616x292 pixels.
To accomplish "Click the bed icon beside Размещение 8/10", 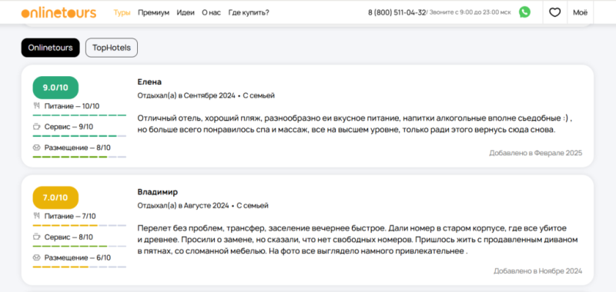I will (36, 148).
